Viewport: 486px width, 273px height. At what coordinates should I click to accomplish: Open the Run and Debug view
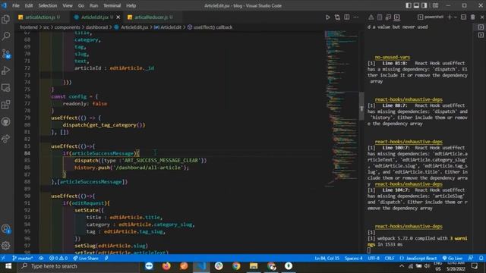pyautogui.click(x=6, y=71)
